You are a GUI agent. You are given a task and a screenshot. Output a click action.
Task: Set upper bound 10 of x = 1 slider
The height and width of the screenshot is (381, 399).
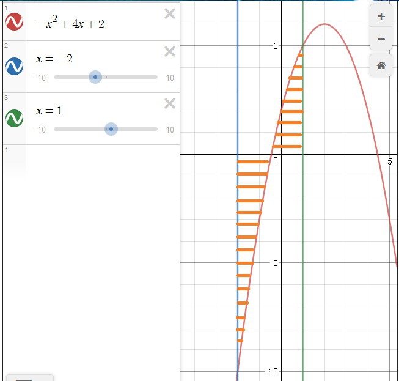click(x=170, y=130)
